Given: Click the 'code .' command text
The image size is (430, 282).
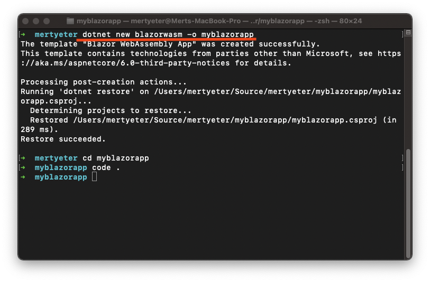Looking at the screenshot, I should [x=106, y=167].
